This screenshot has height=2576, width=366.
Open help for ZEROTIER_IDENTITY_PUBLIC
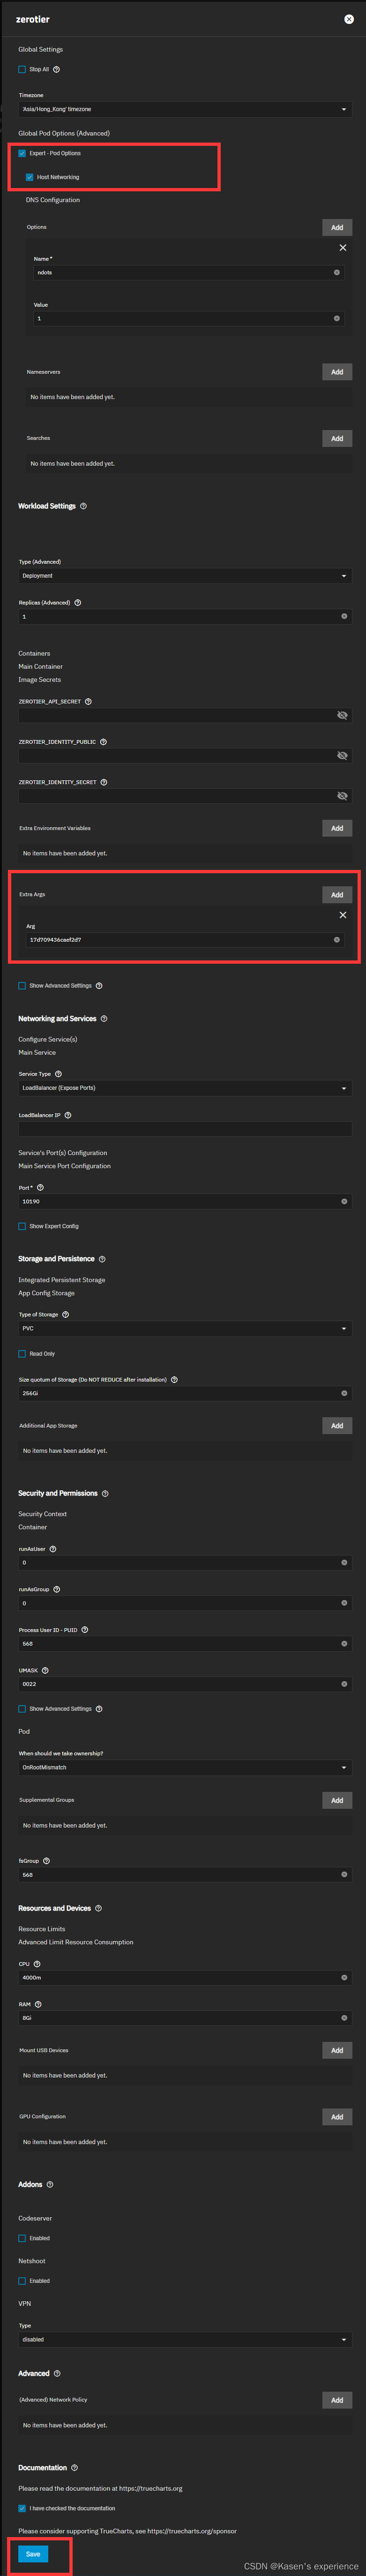[x=103, y=741]
